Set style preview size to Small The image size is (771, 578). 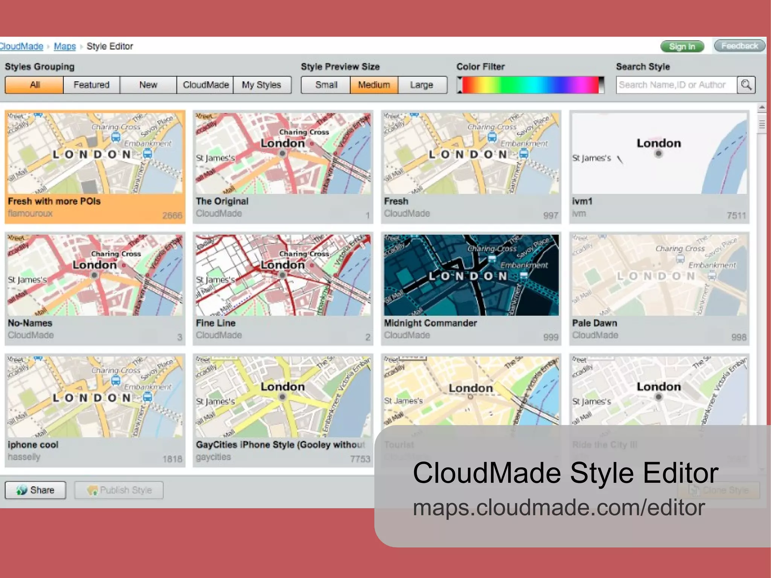pos(326,85)
